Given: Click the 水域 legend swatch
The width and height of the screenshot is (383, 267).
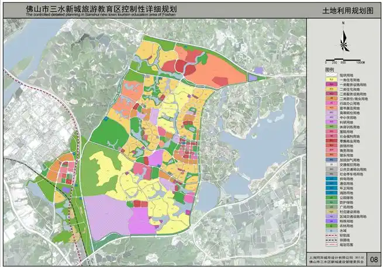Looking at the screenshot, I should [330, 231].
